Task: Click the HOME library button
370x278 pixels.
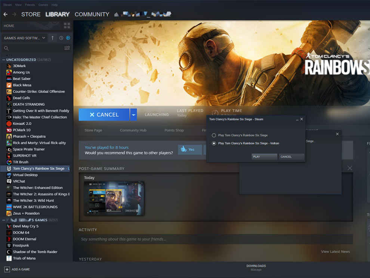Action: pos(9,26)
